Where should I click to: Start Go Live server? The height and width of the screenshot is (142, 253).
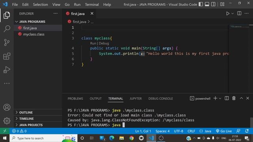224,131
